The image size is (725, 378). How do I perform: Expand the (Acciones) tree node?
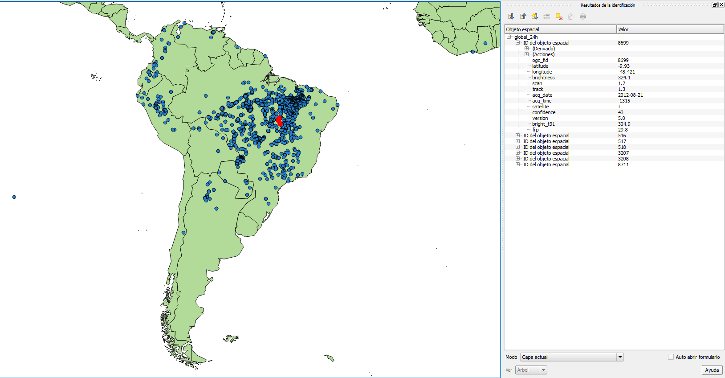526,54
